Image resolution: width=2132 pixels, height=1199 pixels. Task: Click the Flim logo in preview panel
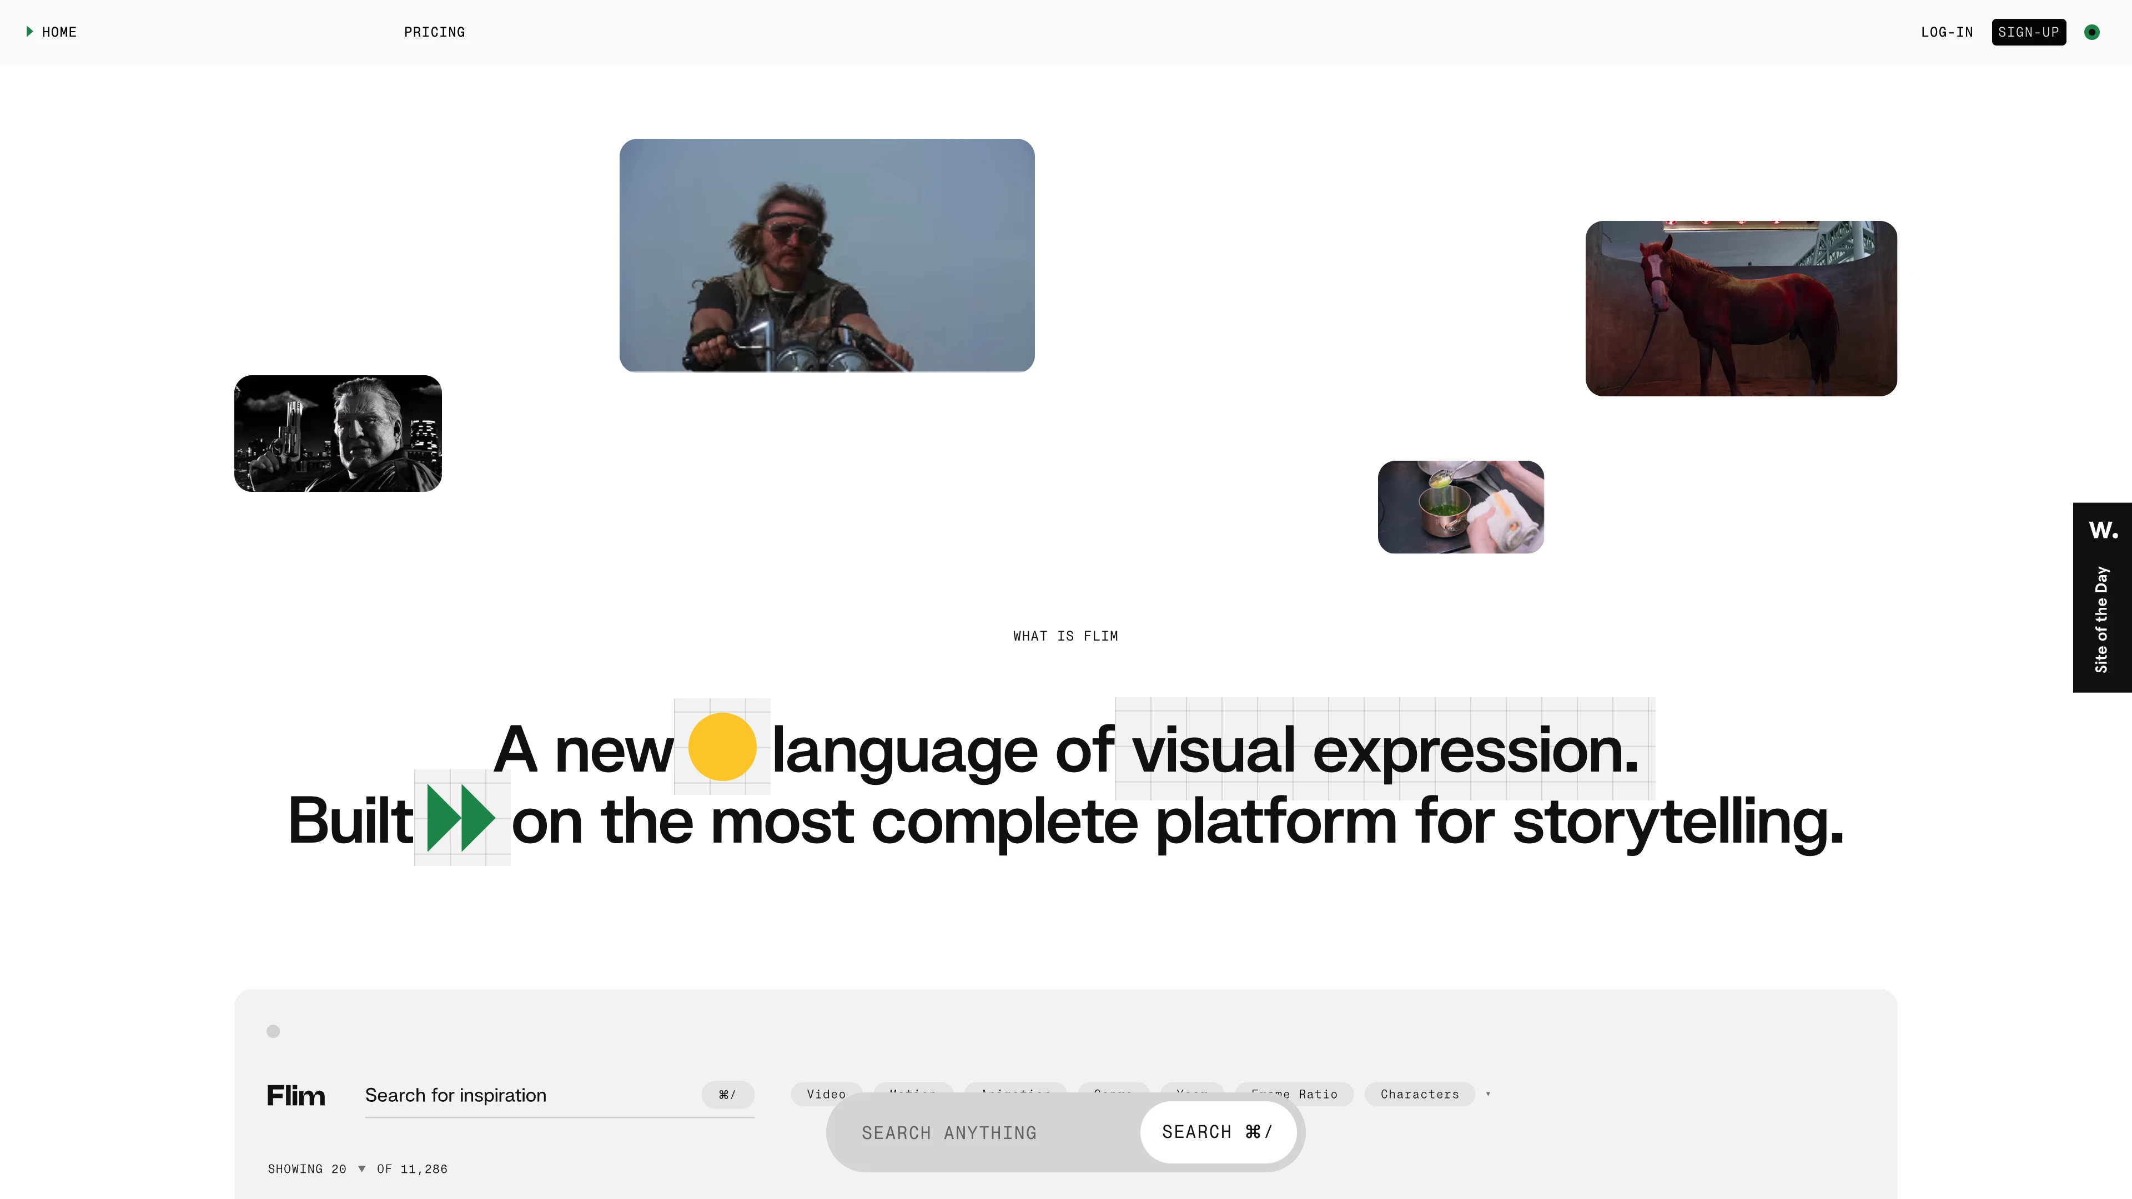[295, 1096]
